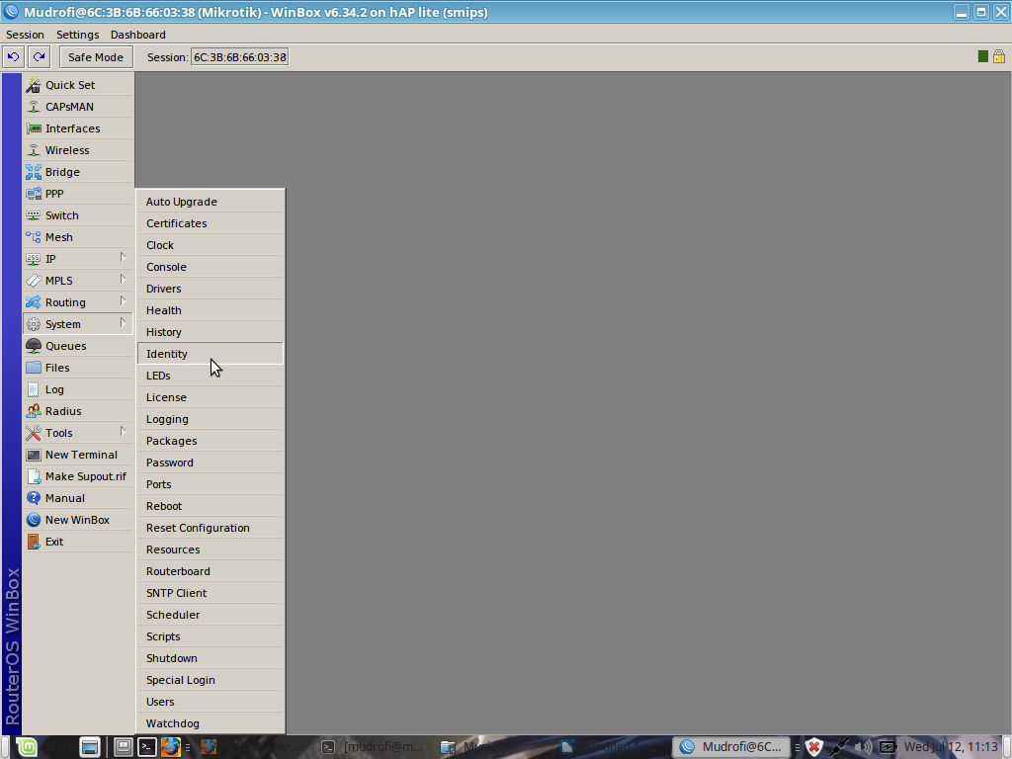The width and height of the screenshot is (1012, 759).
Task: Click the Bridge icon
Action: click(x=33, y=172)
